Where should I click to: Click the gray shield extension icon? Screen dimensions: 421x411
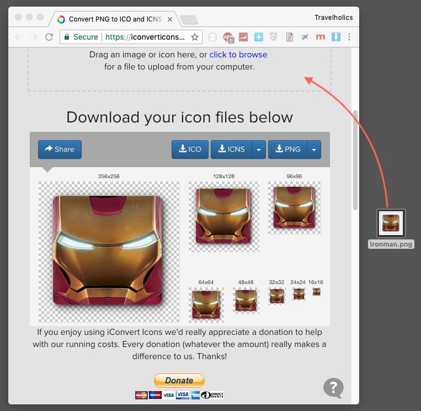tap(273, 37)
